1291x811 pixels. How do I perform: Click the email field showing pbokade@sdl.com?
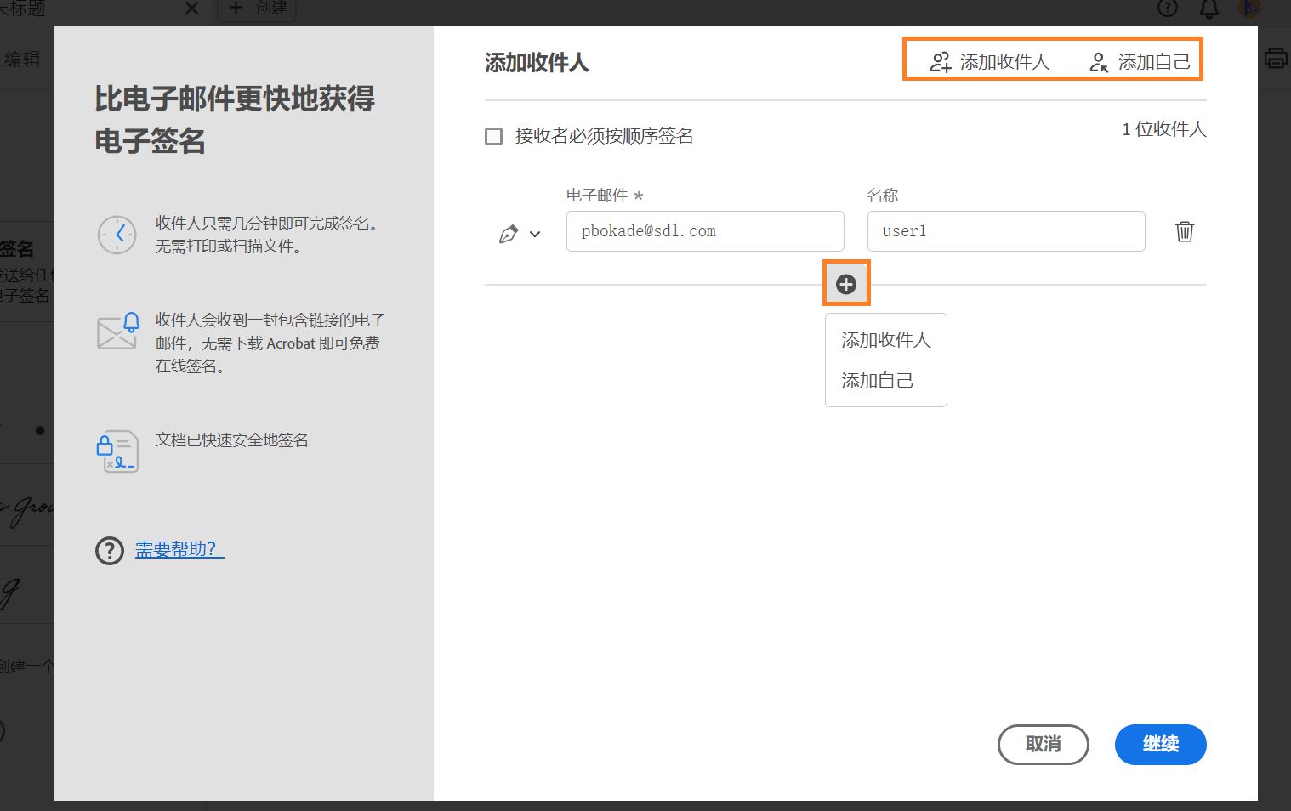coord(704,230)
